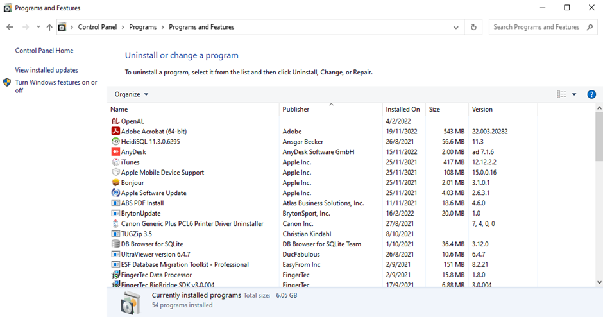The height and width of the screenshot is (317, 603).
Task: Select Adobe Acrobat (64-bit) entry
Action: pos(154,131)
